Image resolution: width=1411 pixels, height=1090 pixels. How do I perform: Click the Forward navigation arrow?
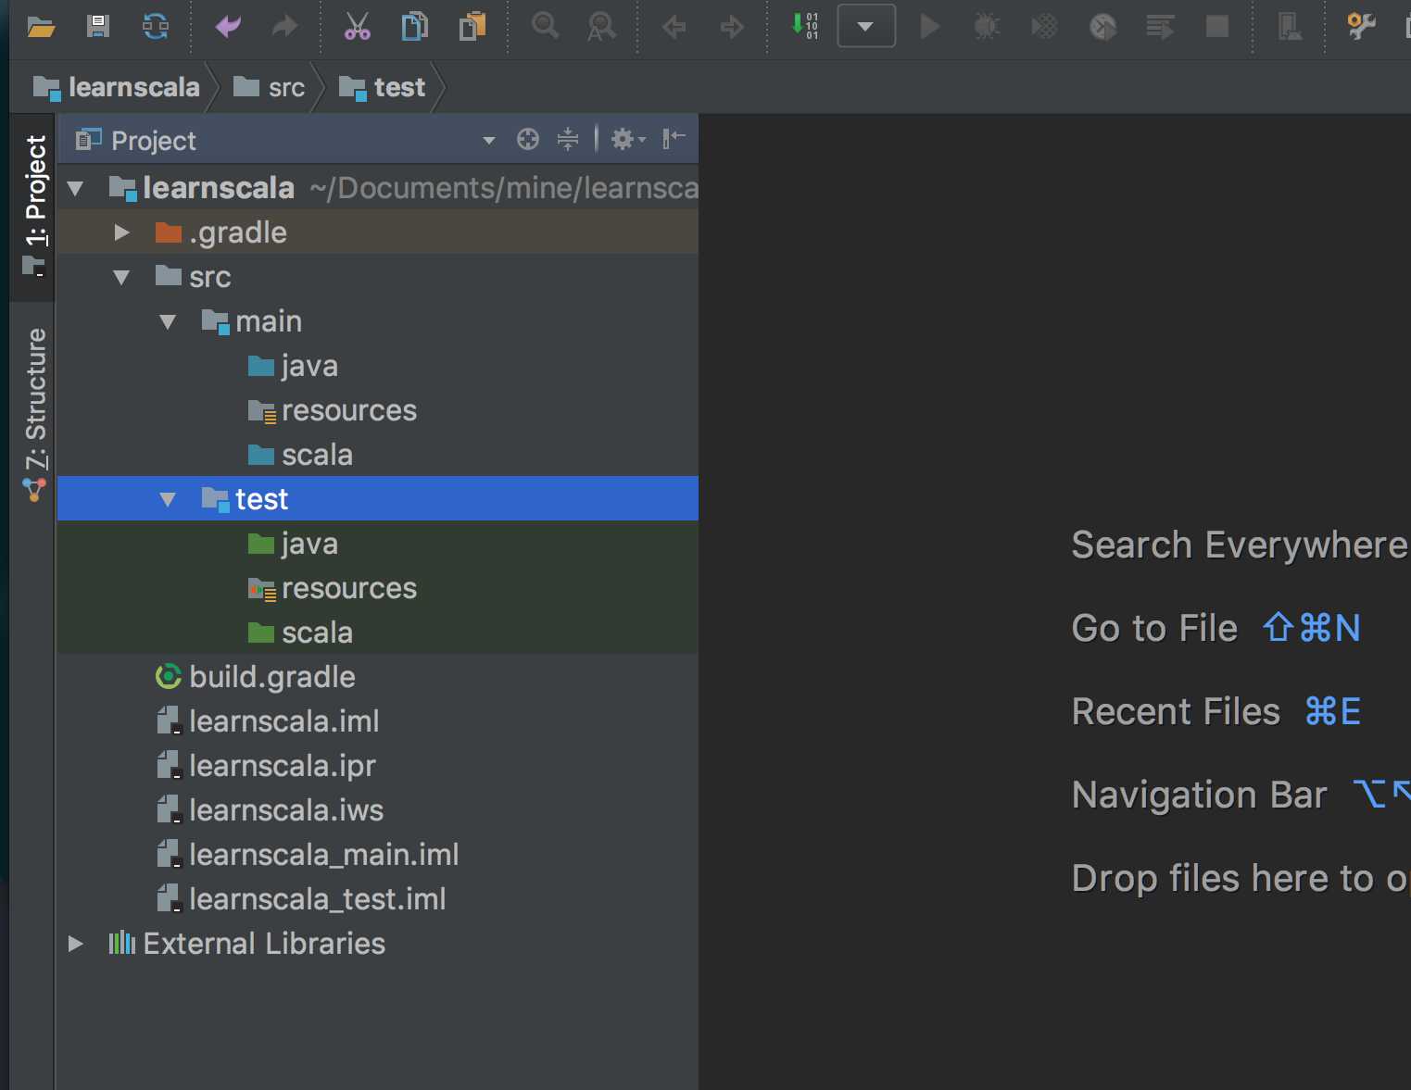pyautogui.click(x=732, y=27)
